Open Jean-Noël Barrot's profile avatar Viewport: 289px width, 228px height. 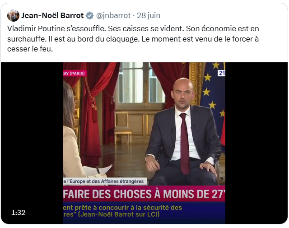[x=13, y=15]
